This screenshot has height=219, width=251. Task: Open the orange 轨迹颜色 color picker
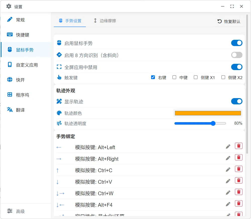point(208,113)
